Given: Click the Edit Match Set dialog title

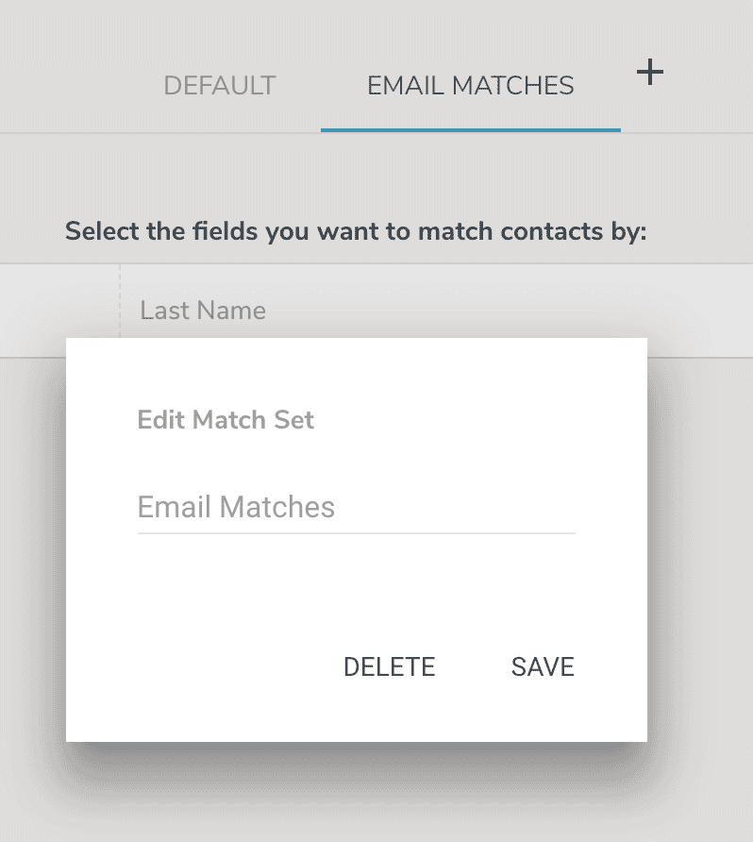Looking at the screenshot, I should (226, 420).
